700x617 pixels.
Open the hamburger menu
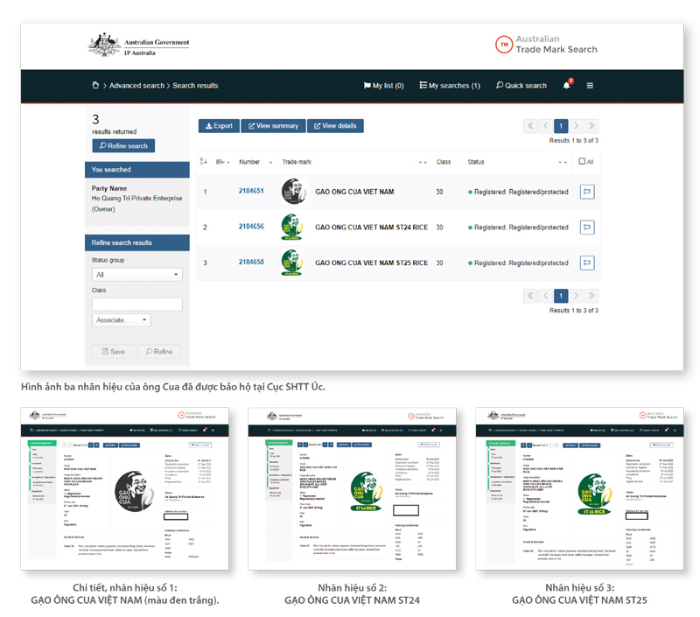pyautogui.click(x=590, y=86)
